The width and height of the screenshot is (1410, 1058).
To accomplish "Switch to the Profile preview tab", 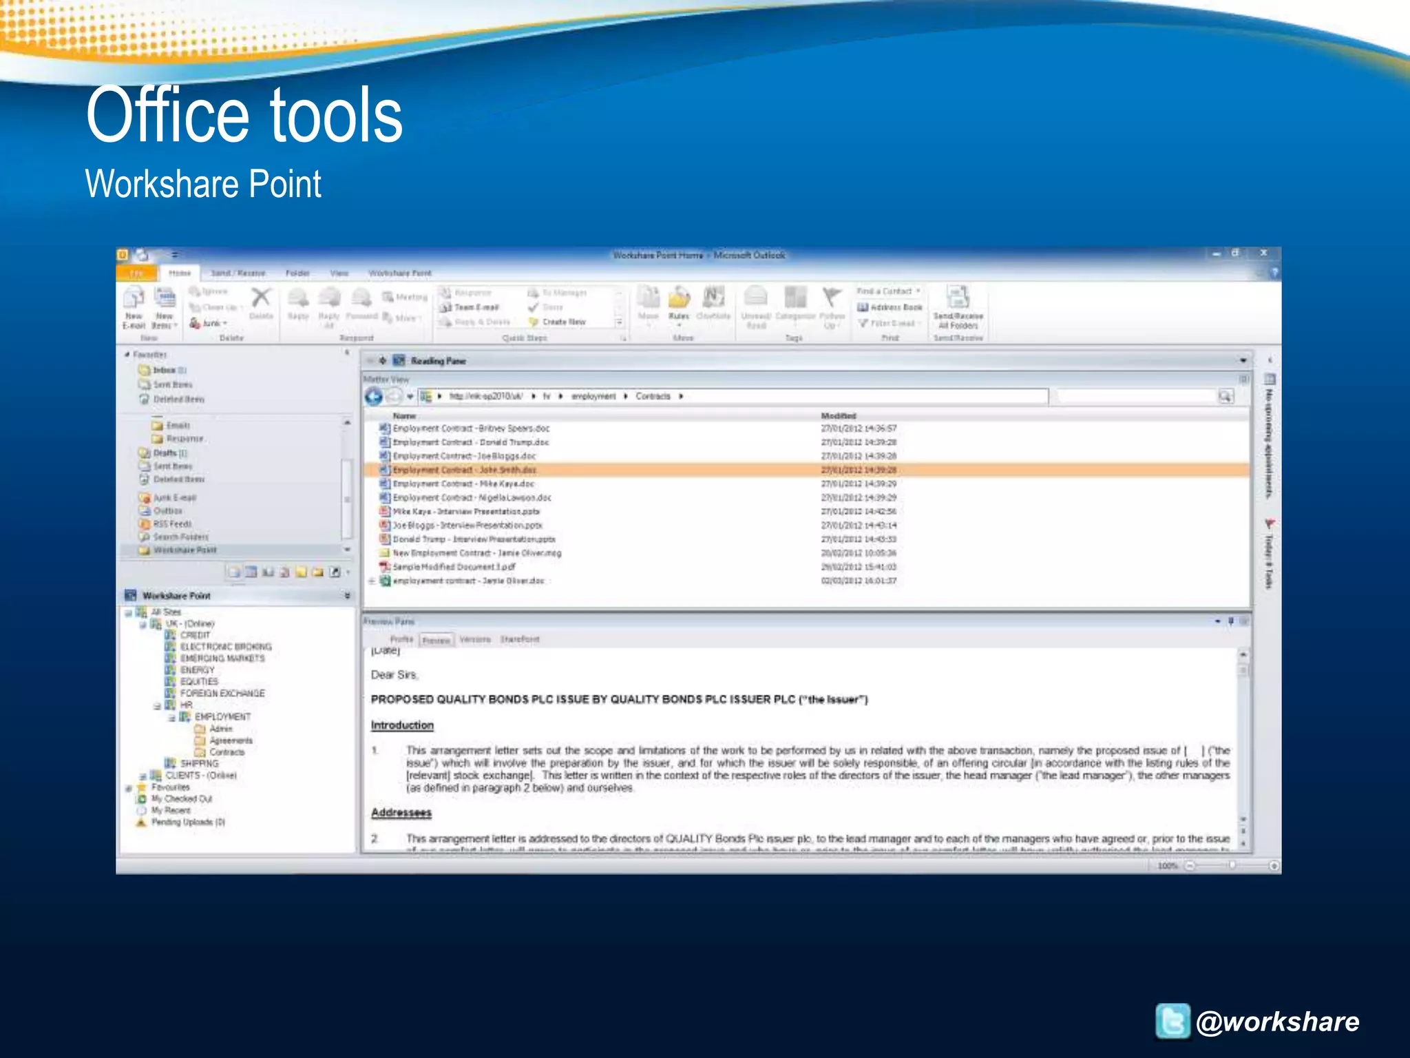I will [x=401, y=640].
